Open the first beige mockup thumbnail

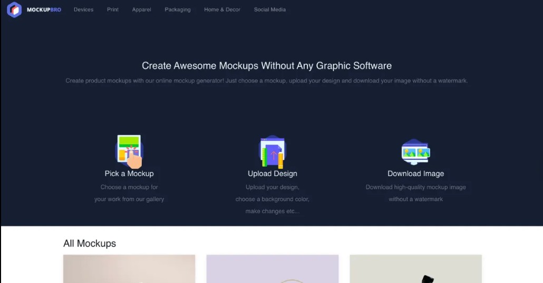(x=129, y=269)
